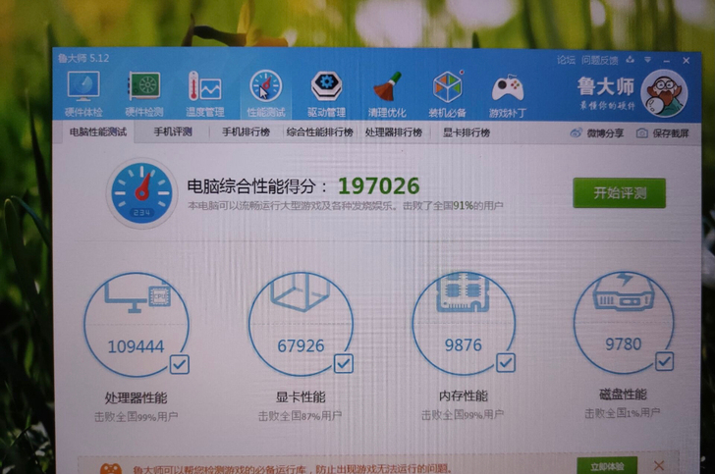Click the 鲁大师 mascot avatar

[664, 93]
